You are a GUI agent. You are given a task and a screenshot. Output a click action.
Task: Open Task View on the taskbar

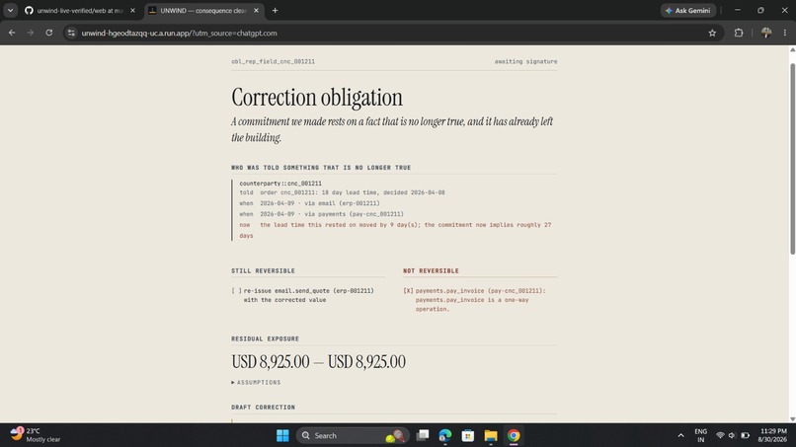click(x=423, y=435)
